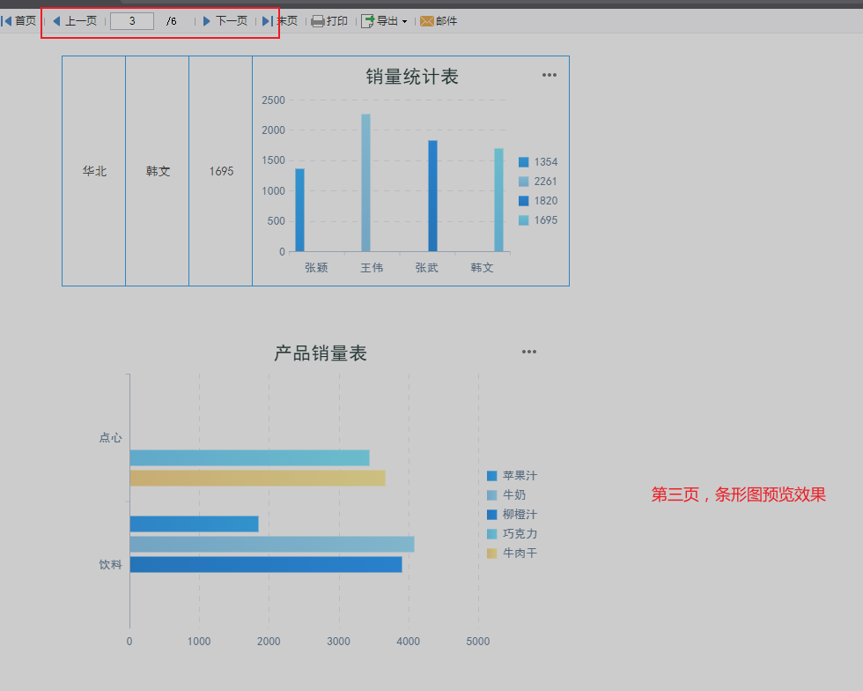Click the 华北 table cell
863x691 pixels.
94,171
